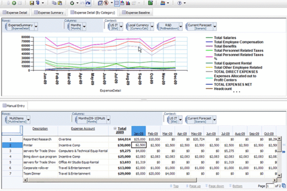The width and height of the screenshot is (287, 191).
Task: Click the $64,014 total cell
Action: pos(120,139)
